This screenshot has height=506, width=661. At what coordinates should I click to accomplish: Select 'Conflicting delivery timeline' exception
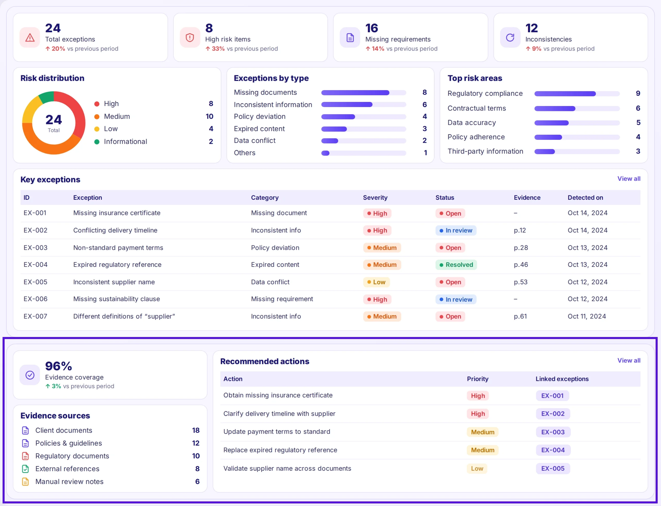tap(115, 230)
